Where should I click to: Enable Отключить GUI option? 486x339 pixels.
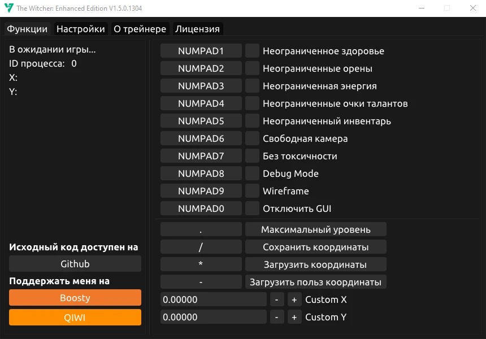[252, 208]
